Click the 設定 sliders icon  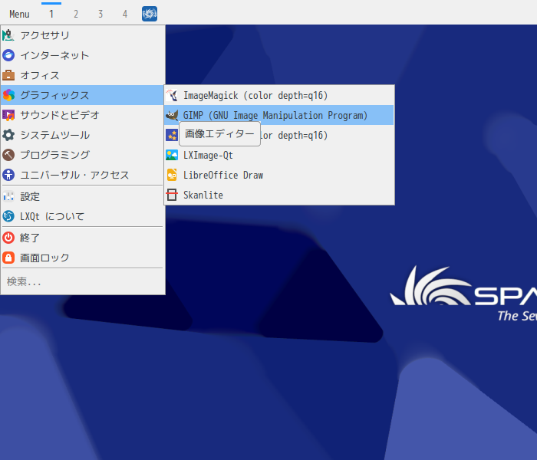pos(8,196)
